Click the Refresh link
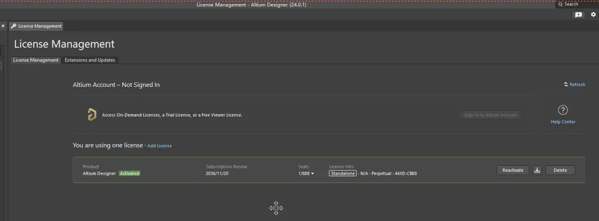The image size is (599, 221). (577, 85)
